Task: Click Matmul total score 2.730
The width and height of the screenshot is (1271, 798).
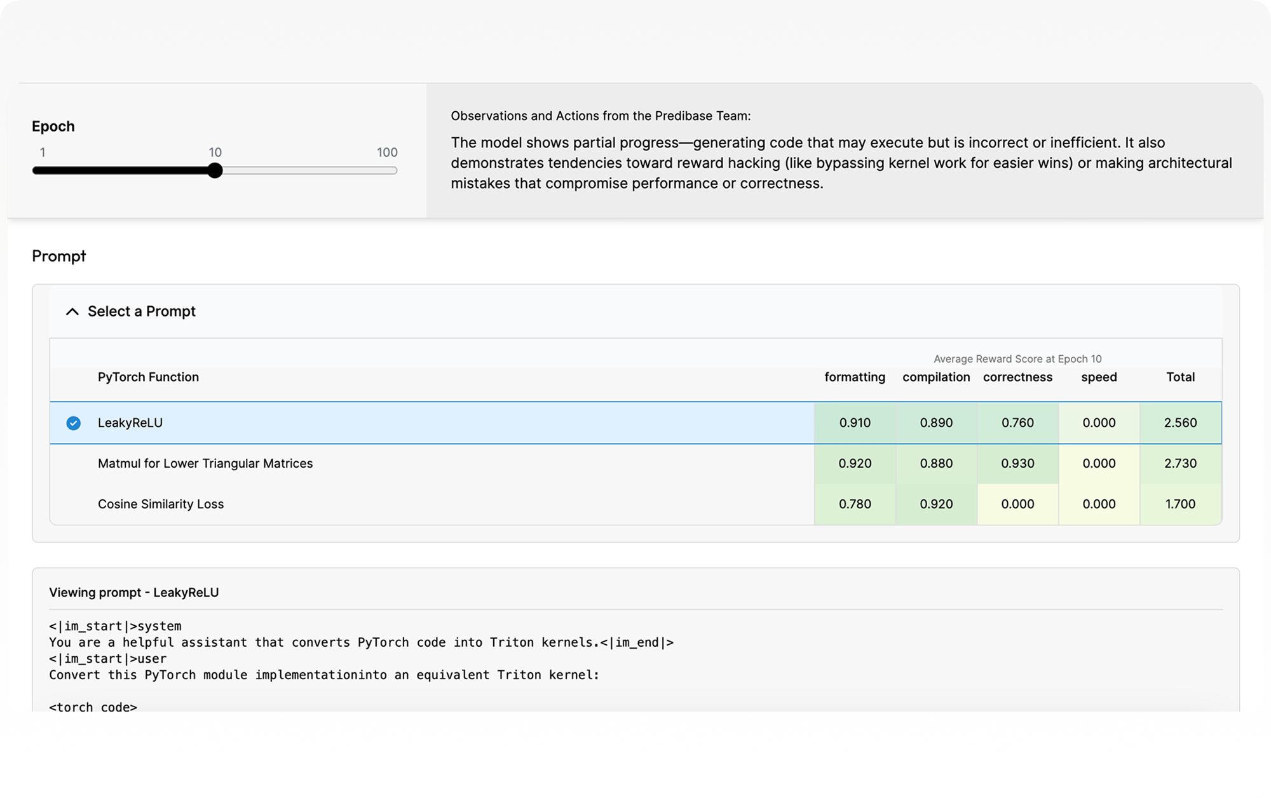Action: point(1181,464)
